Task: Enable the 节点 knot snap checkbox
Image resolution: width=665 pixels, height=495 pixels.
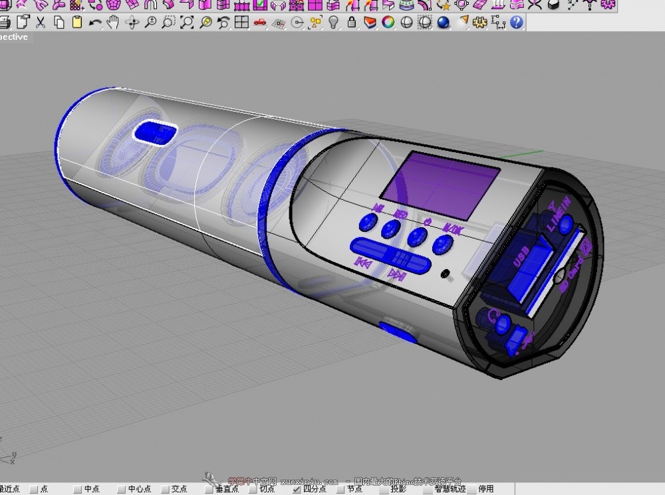Action: click(340, 490)
